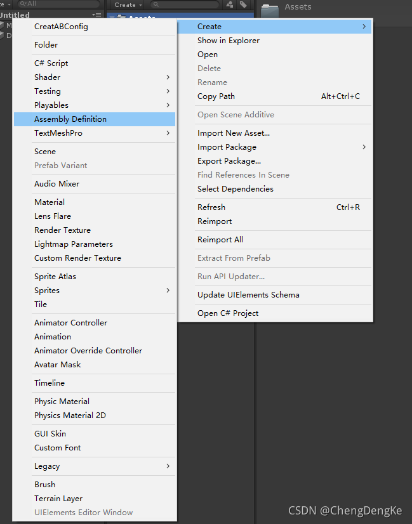Create a Sprite Atlas
The image size is (412, 524).
coord(95,277)
